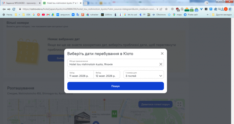Open the blue download manager extension
This screenshot has height=124, width=234.
211,9
